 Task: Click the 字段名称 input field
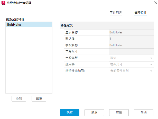[x=131, y=45]
